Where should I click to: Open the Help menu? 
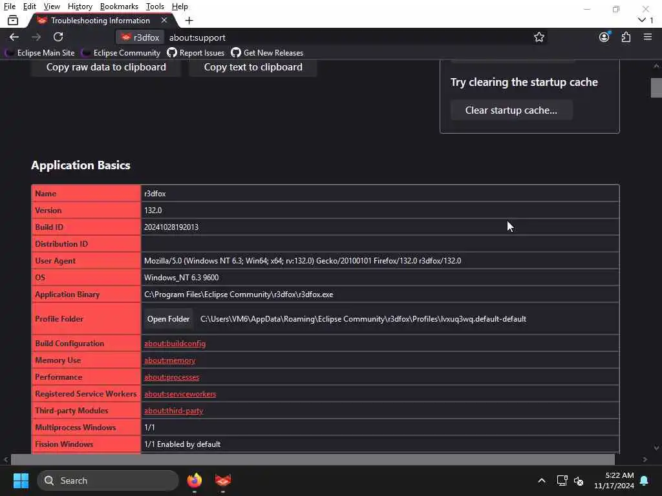[180, 6]
